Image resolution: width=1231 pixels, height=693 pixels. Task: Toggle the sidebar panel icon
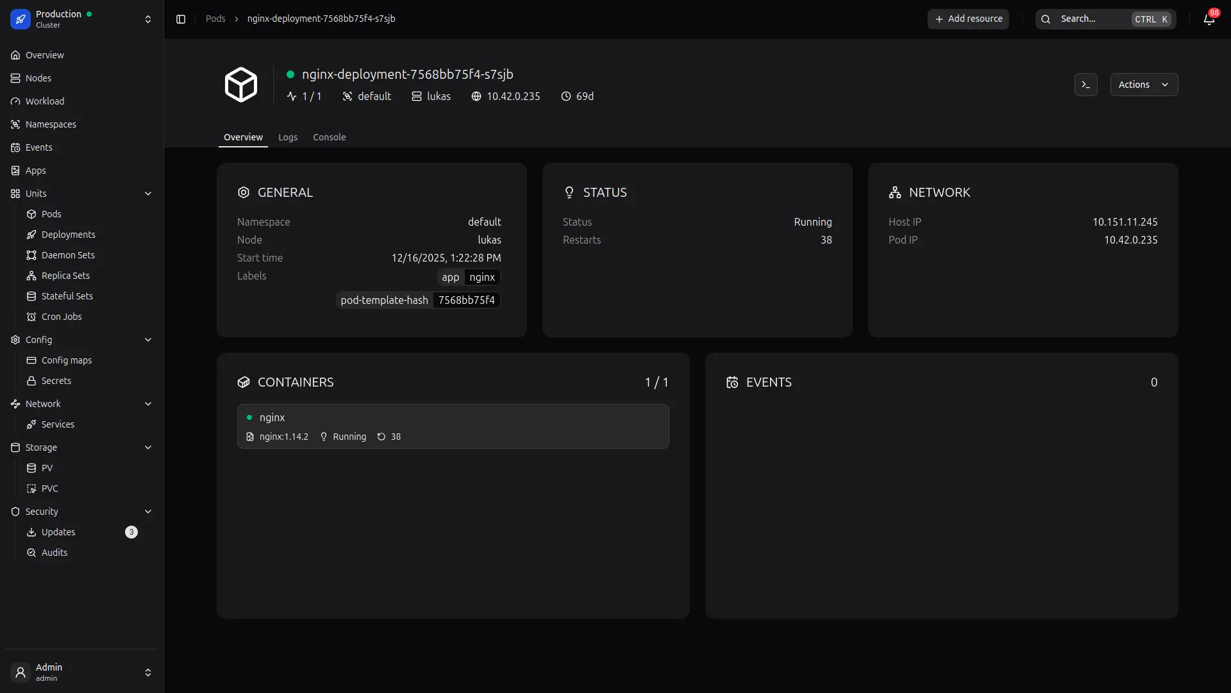click(x=181, y=19)
